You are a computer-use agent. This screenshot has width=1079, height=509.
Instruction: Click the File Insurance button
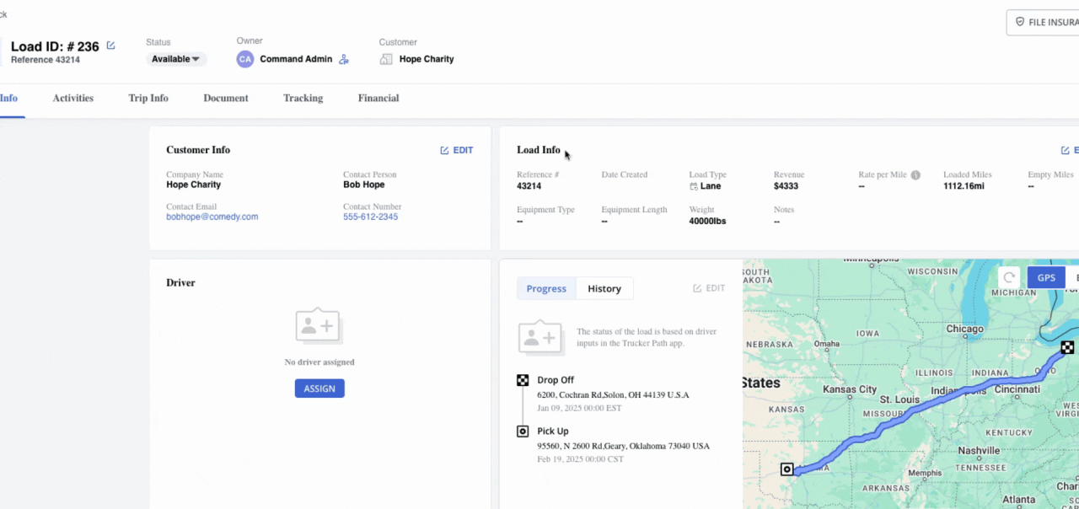click(x=1045, y=22)
